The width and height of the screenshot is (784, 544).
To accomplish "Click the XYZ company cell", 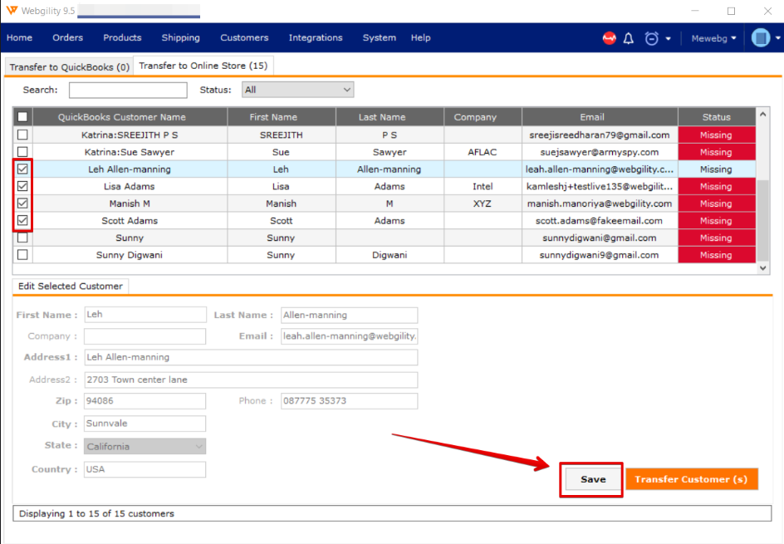I will pos(483,203).
